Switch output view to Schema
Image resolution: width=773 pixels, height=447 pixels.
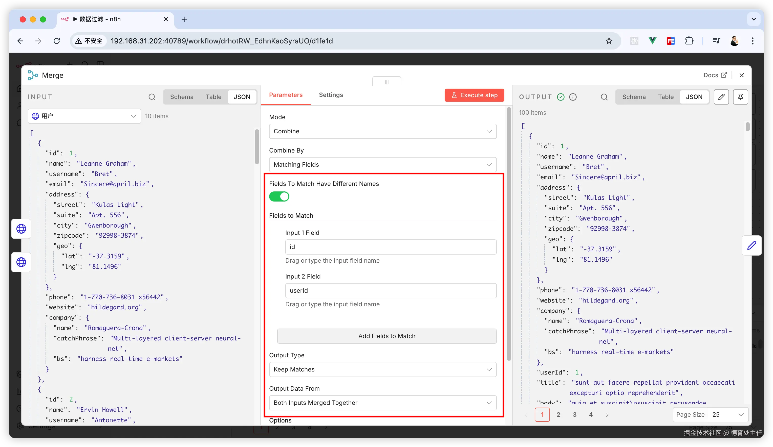[634, 97]
